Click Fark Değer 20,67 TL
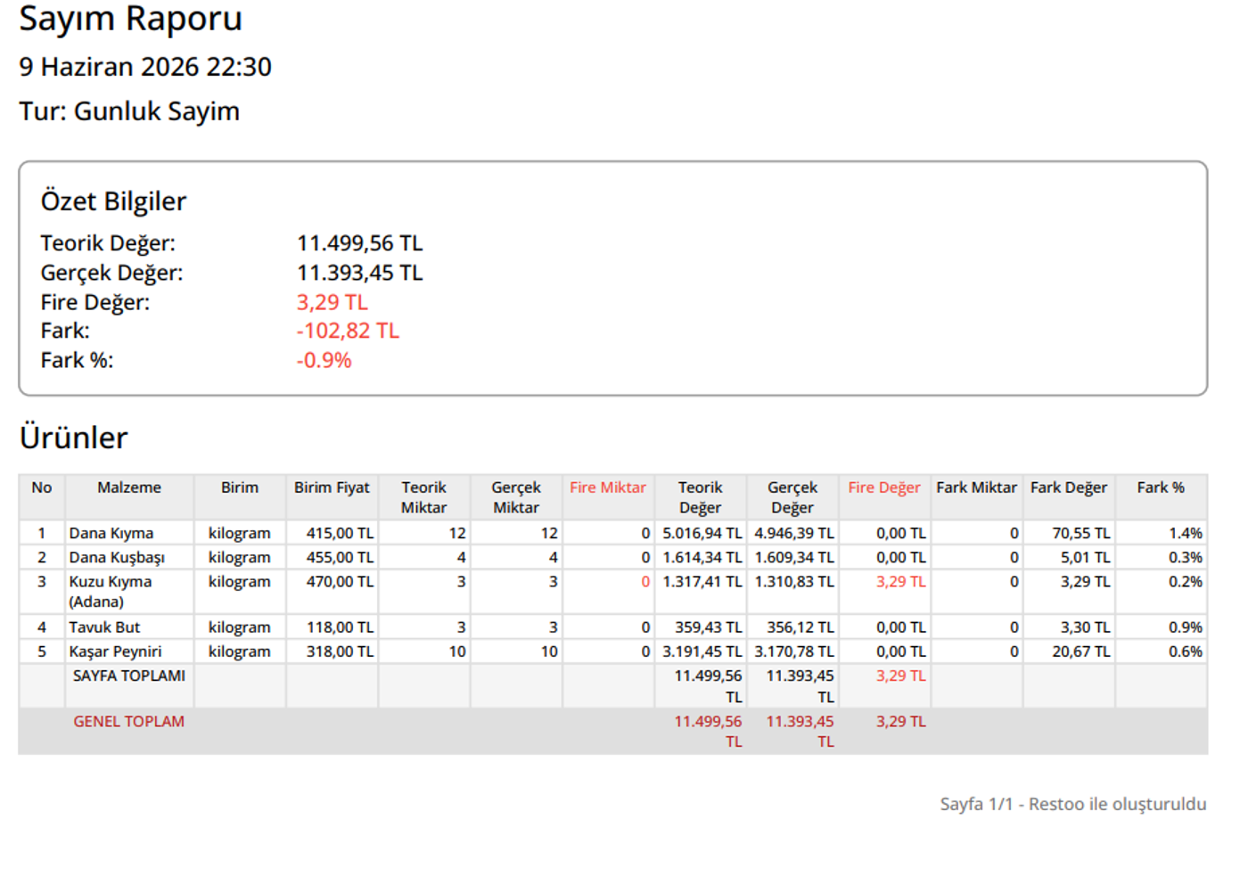The width and height of the screenshot is (1248, 893). 1081,651
